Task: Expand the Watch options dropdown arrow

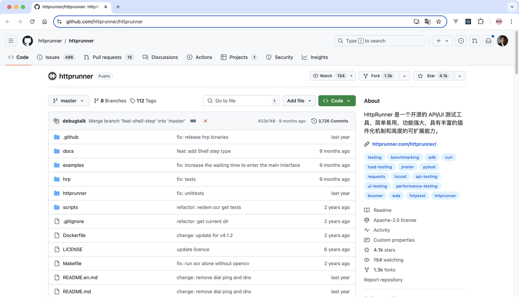Action: pyautogui.click(x=352, y=76)
